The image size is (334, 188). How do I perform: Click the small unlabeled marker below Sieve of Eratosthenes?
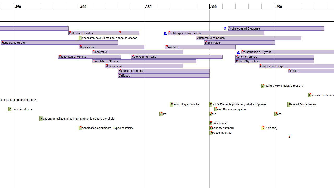(x=289, y=137)
